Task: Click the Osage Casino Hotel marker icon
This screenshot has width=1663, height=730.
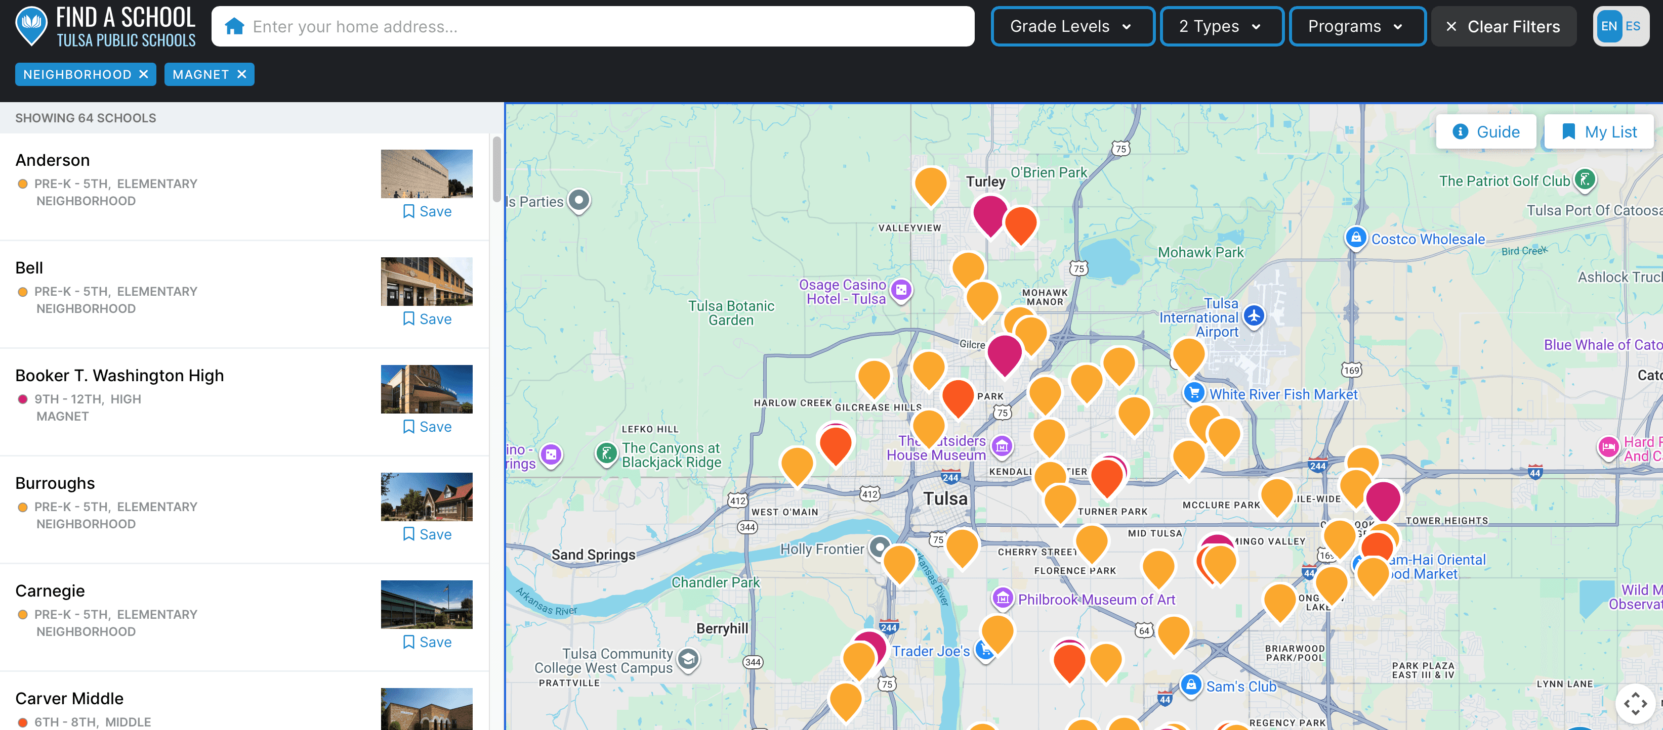Action: 901,290
